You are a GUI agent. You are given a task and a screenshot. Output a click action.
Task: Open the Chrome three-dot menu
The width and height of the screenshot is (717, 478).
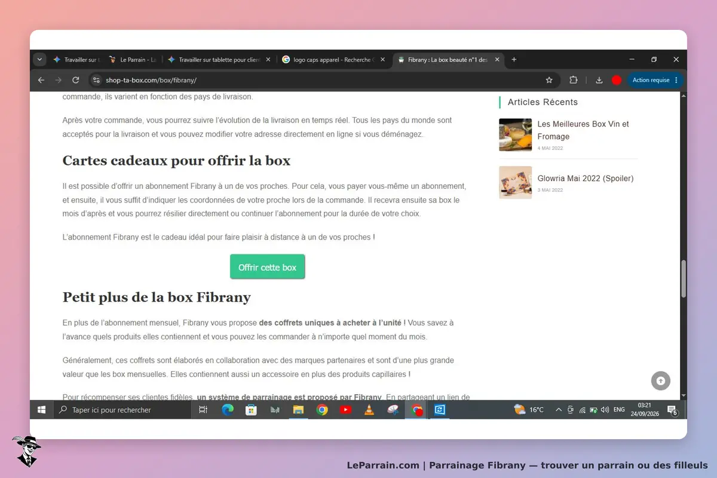click(x=676, y=80)
